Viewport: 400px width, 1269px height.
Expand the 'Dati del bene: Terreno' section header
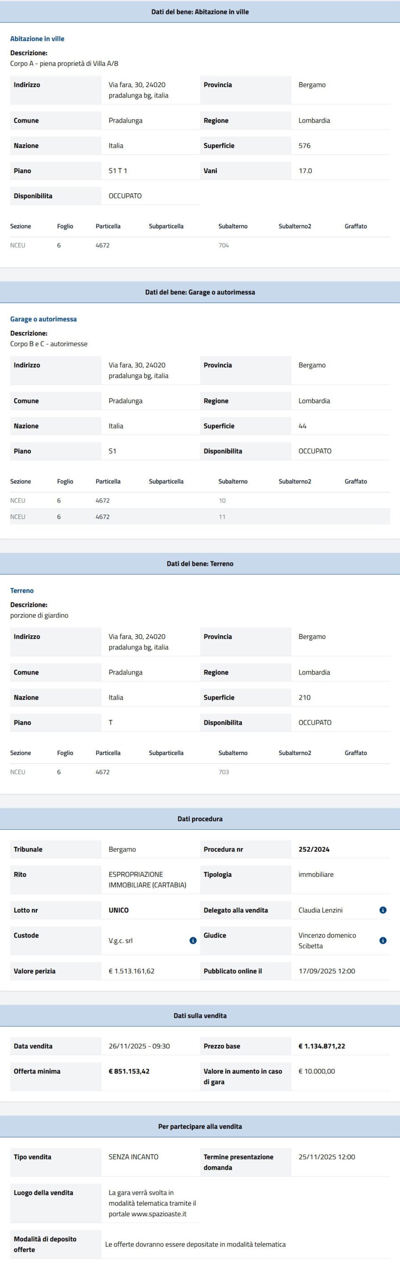200,564
